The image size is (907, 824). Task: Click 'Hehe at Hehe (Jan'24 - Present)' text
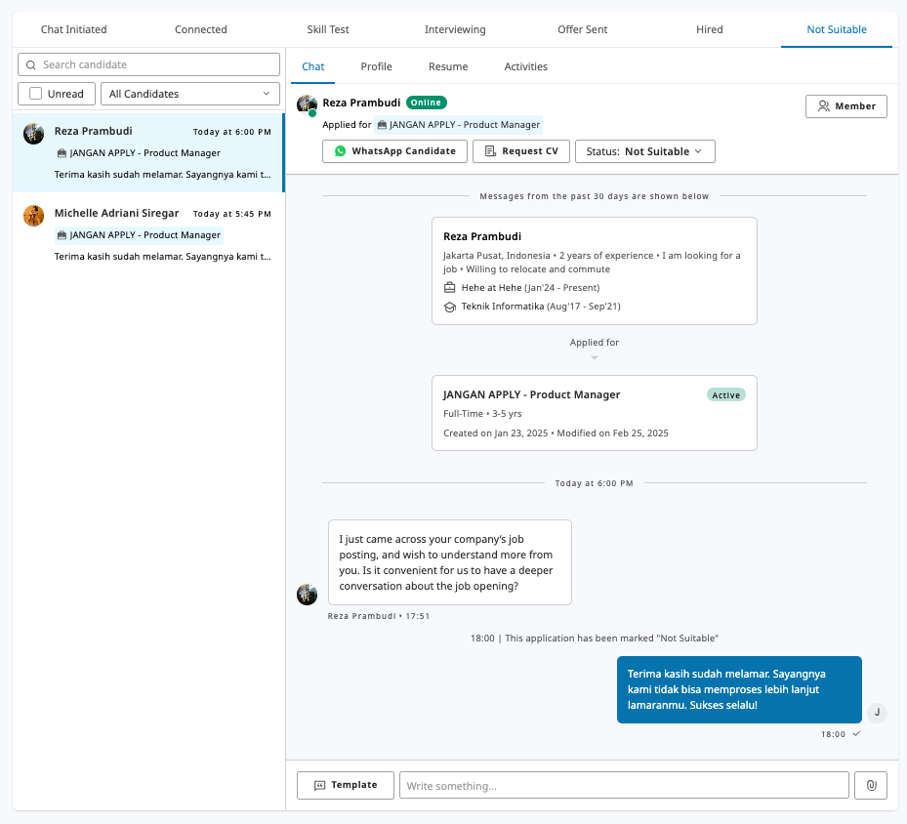point(530,288)
